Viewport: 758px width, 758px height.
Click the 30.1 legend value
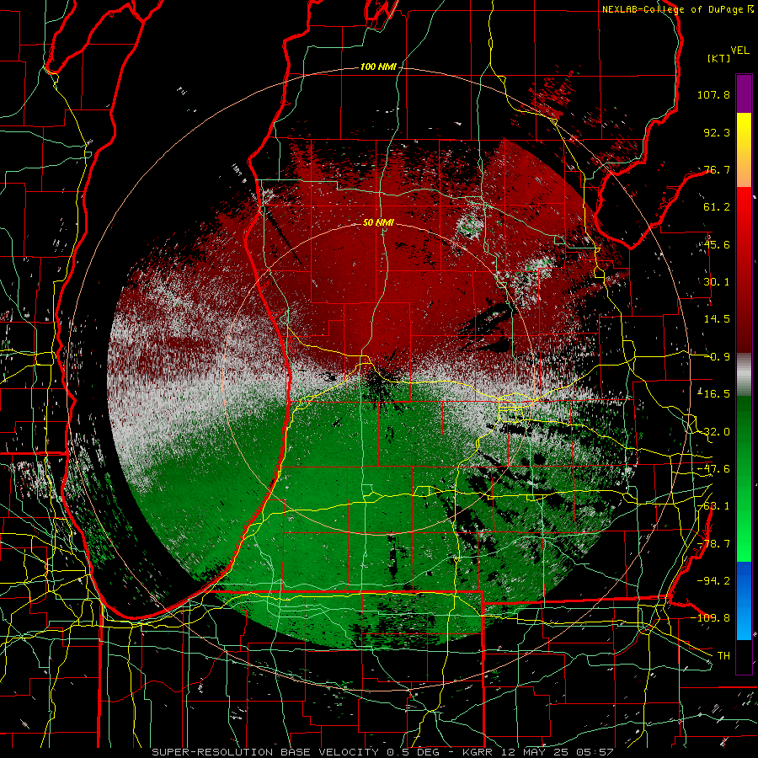click(717, 282)
